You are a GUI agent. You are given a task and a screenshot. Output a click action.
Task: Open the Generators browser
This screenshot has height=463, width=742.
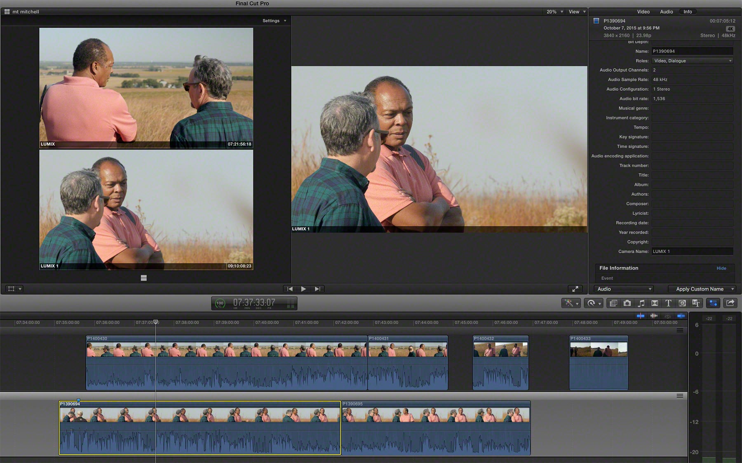point(682,303)
